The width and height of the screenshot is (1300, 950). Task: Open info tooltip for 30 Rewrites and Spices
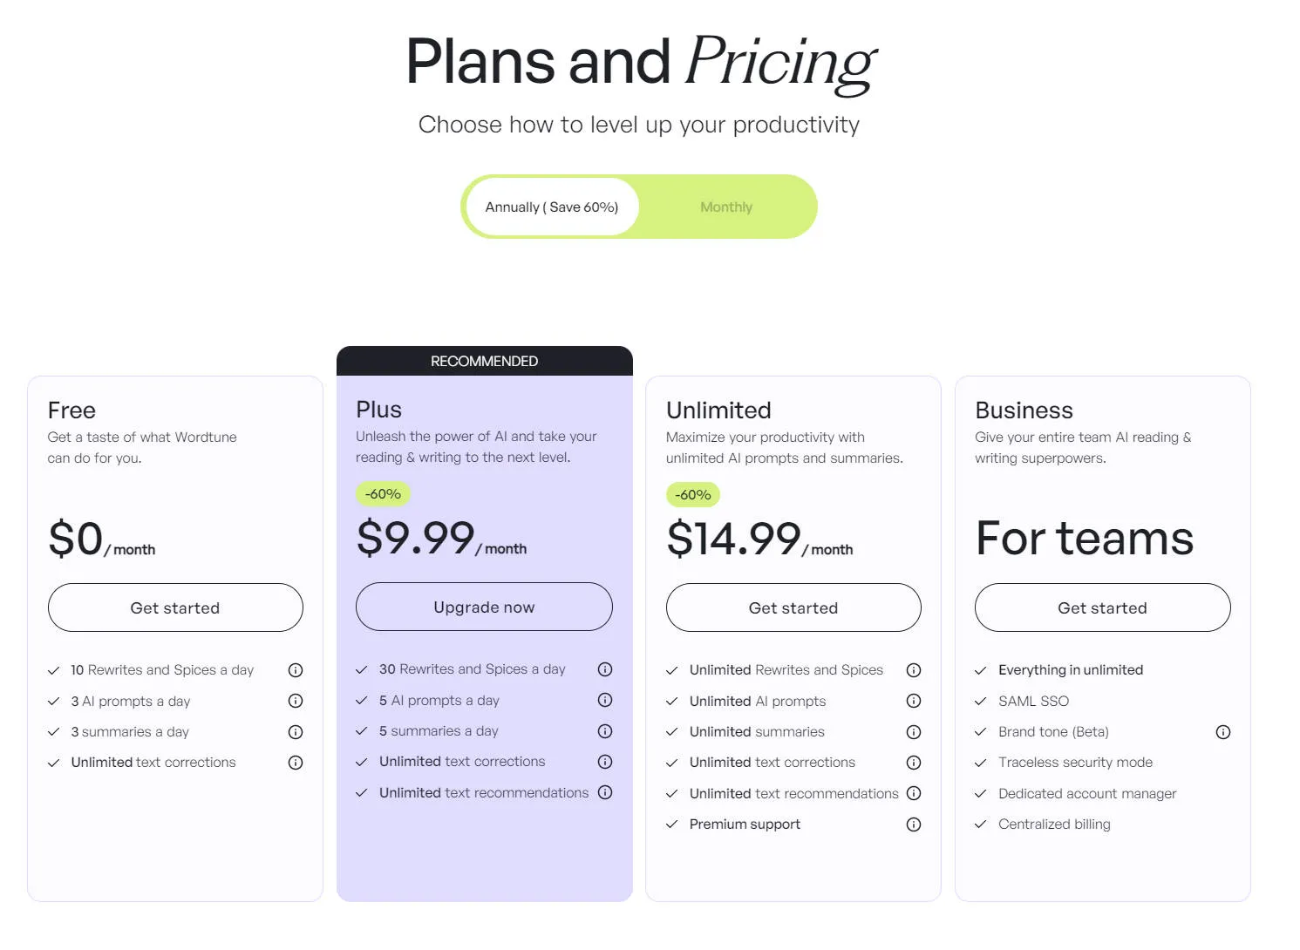click(604, 669)
